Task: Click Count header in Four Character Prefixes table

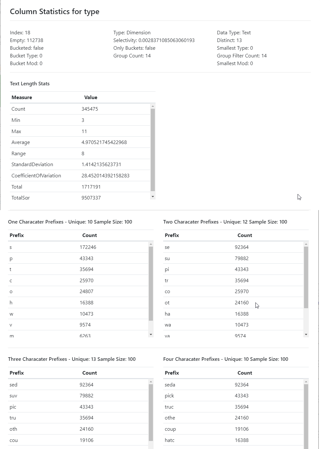Action: (x=245, y=373)
